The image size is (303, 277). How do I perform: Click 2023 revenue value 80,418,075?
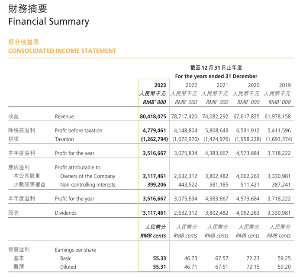(x=153, y=116)
